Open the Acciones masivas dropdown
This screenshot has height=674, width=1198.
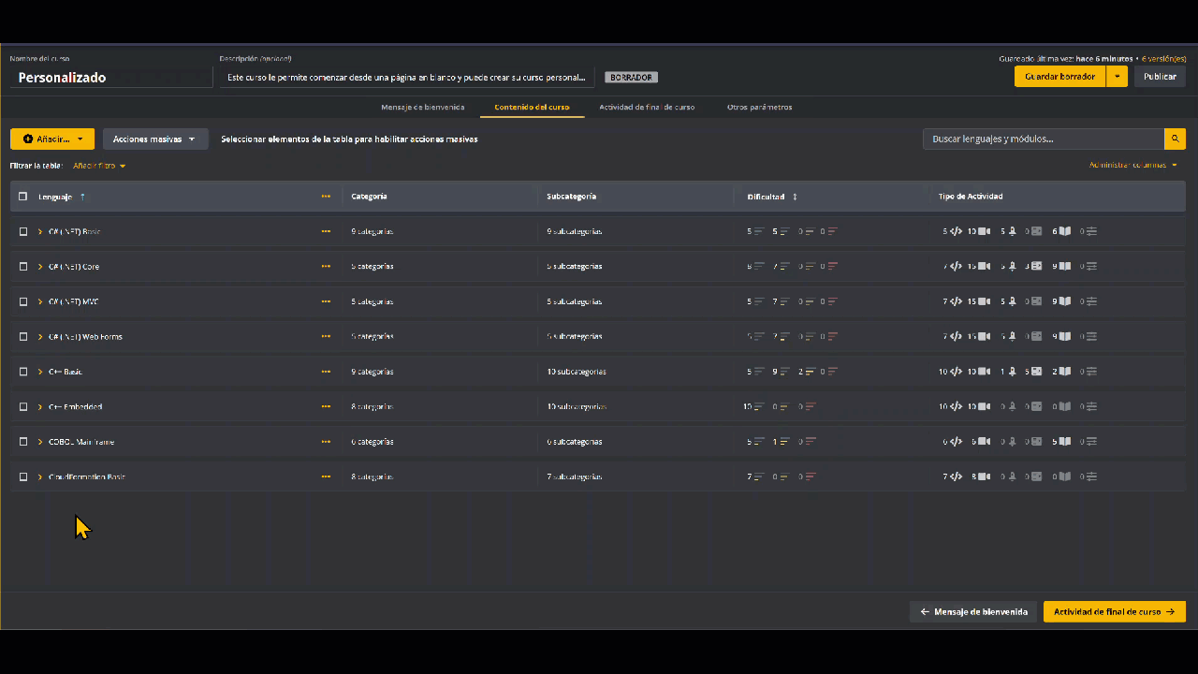155,139
